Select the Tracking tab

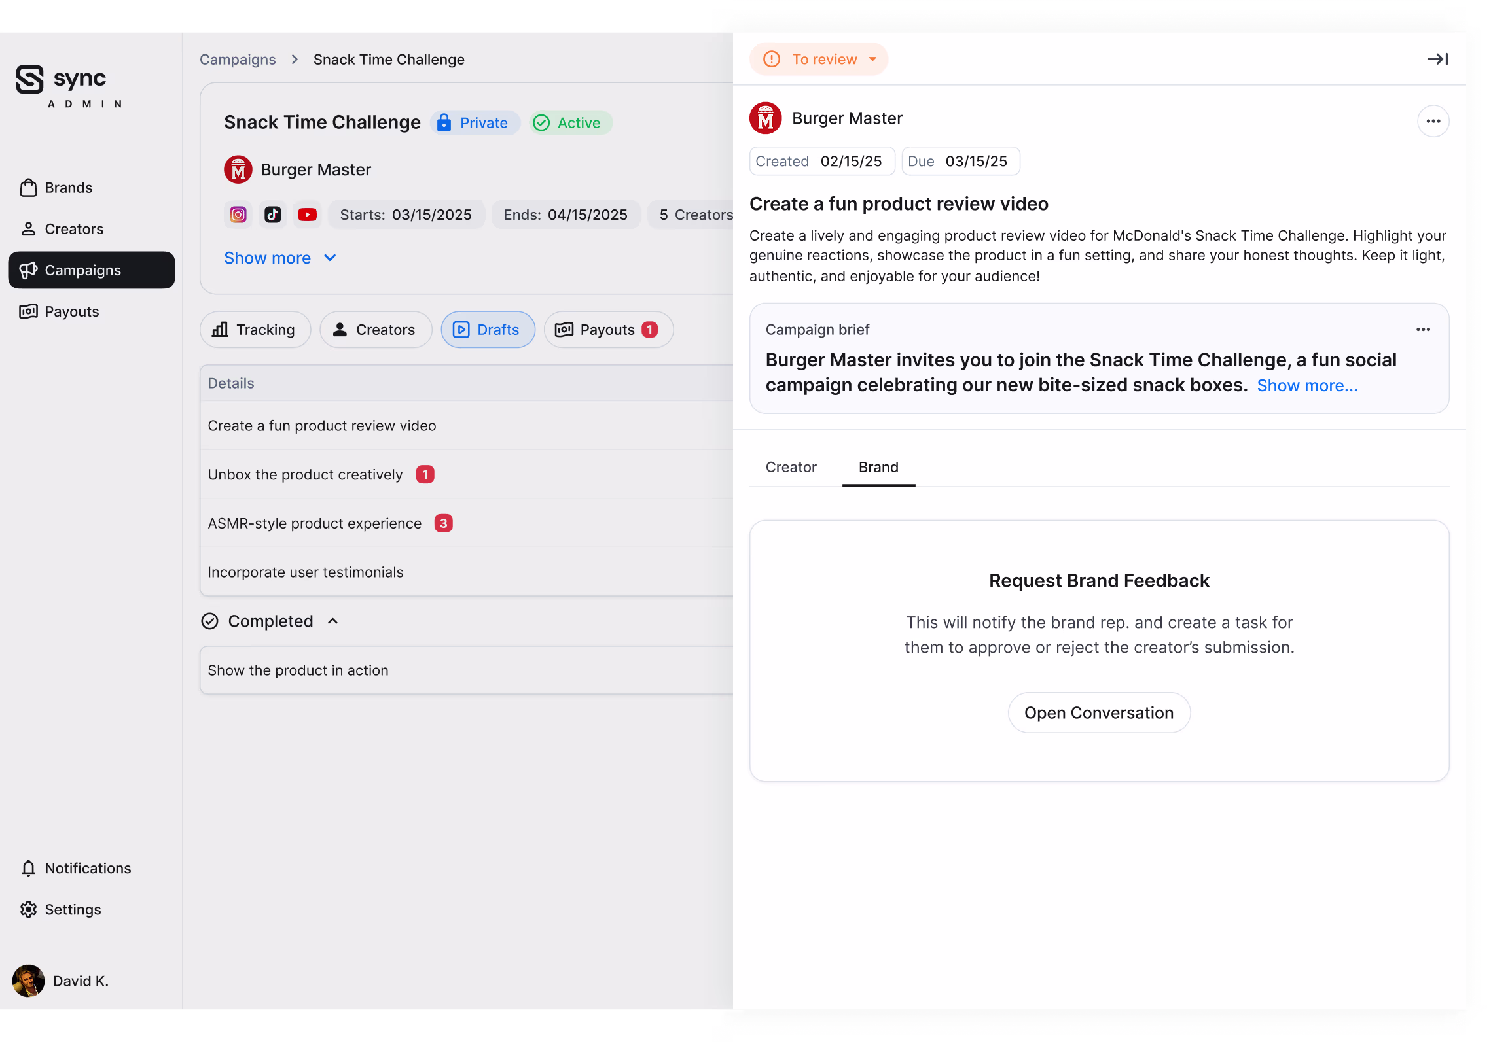[x=255, y=330]
